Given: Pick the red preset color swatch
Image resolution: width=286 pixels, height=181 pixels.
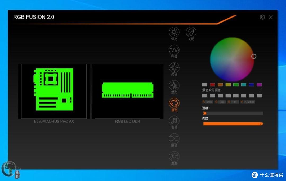Looking at the screenshot, I should coord(212,84).
